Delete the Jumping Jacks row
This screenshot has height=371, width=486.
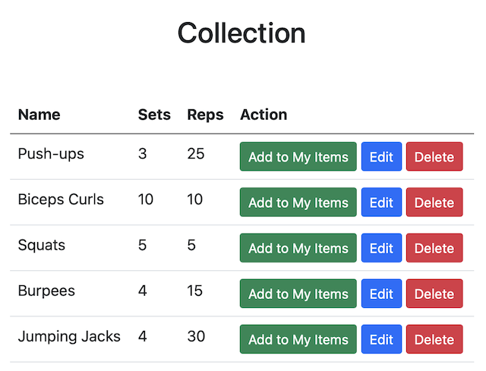pyautogui.click(x=434, y=339)
